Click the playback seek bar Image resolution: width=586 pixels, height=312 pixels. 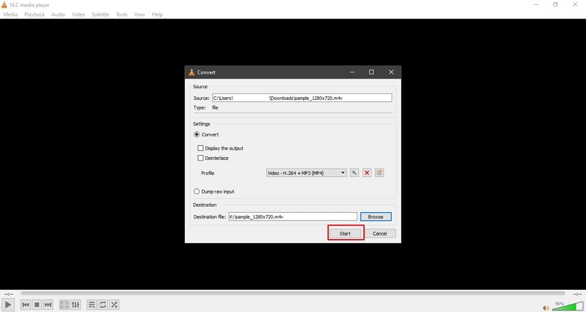click(293, 293)
